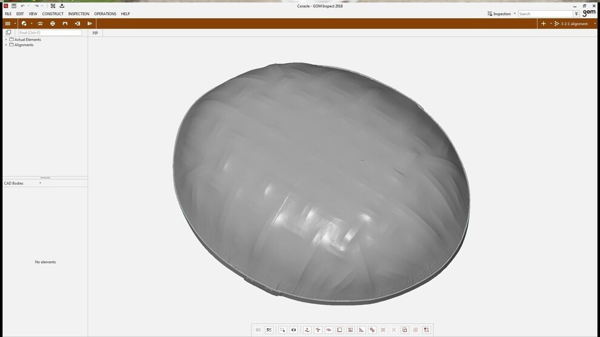
Task: Click the round mesh sphere icon in orange toolbar
Action: pos(53,24)
